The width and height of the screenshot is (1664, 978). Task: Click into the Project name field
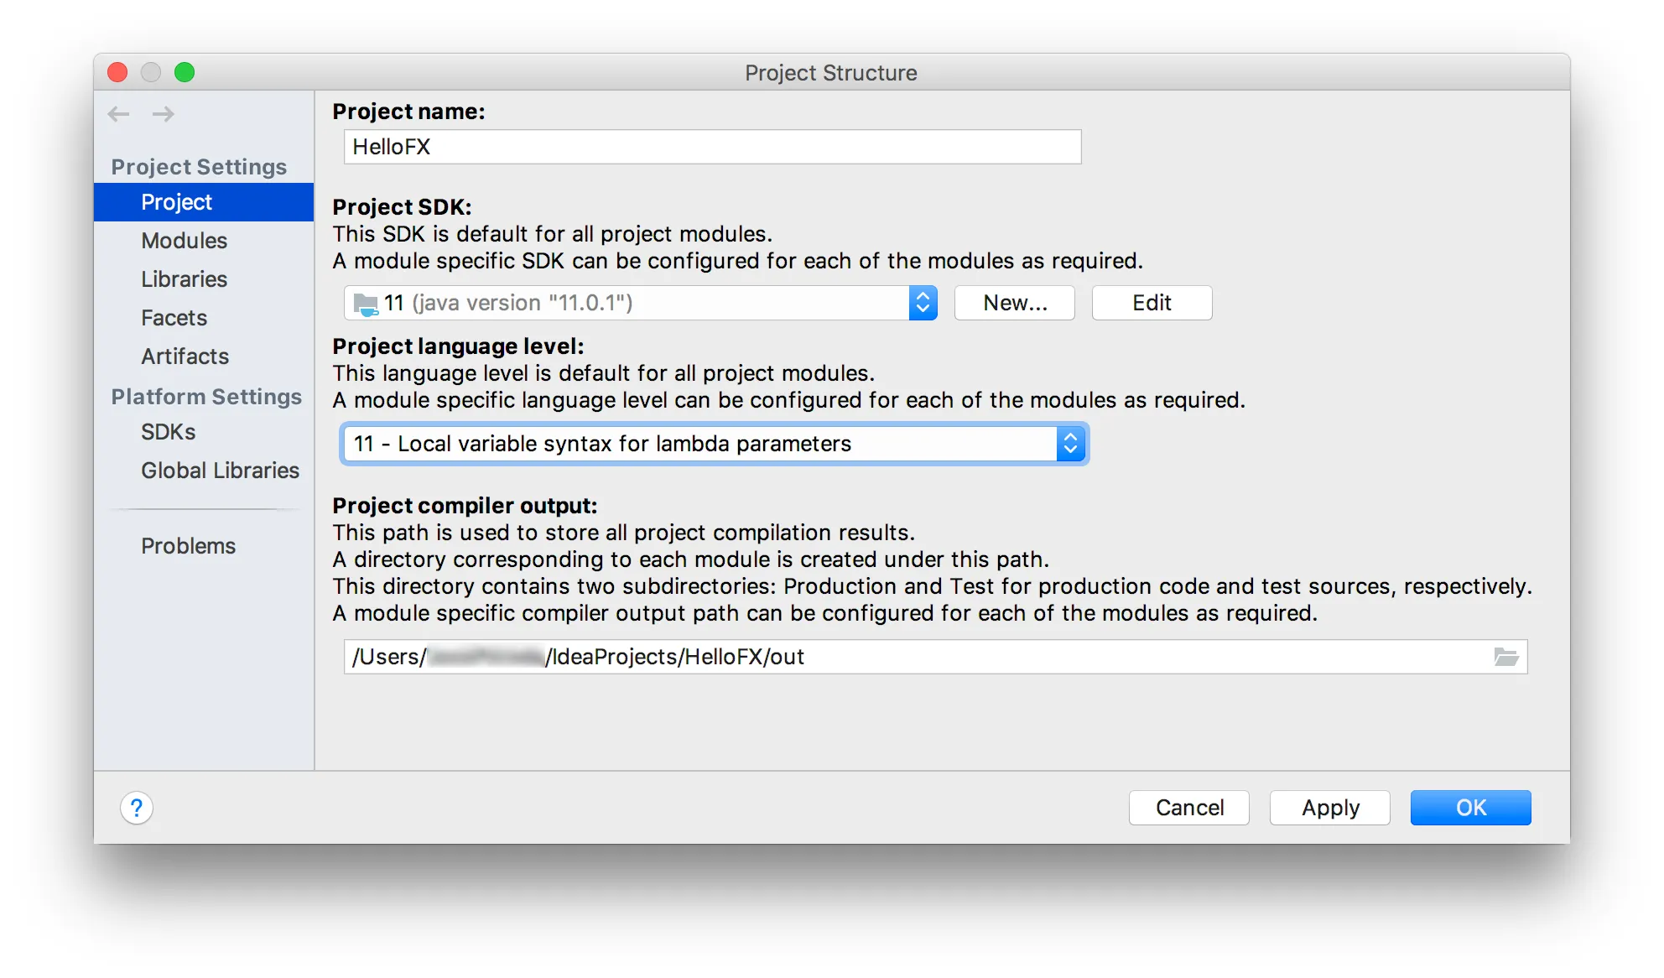(712, 147)
